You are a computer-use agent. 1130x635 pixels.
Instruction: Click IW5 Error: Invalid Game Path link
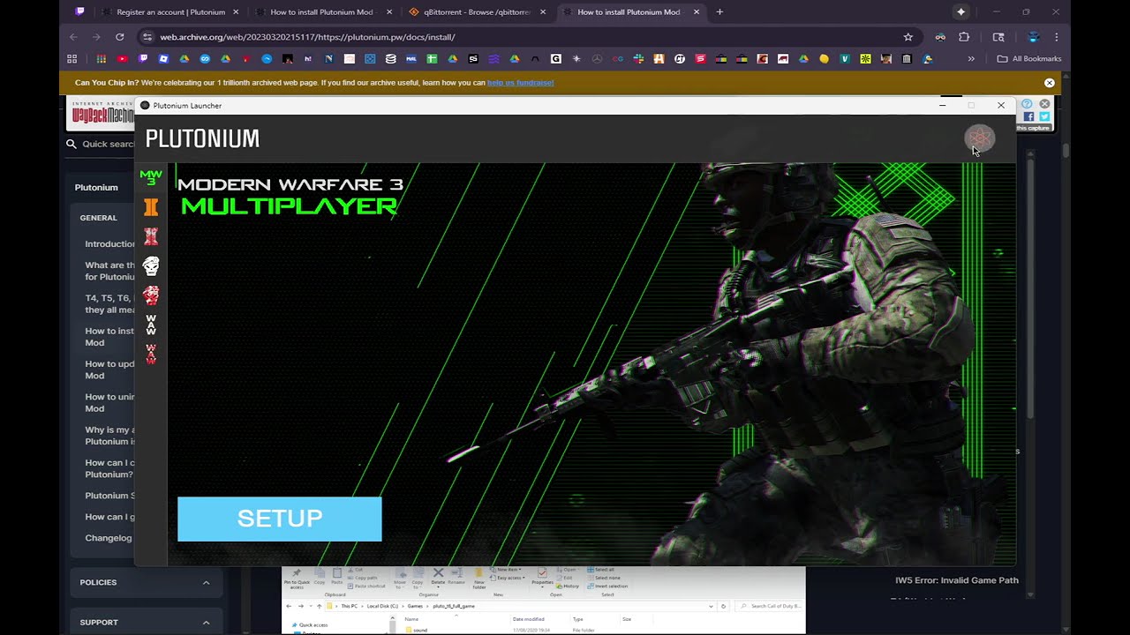tap(957, 580)
